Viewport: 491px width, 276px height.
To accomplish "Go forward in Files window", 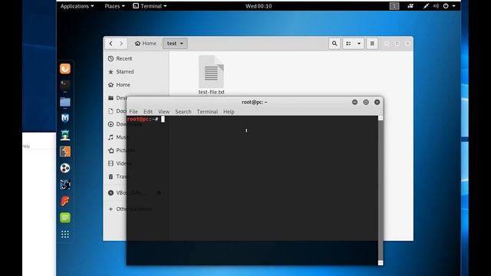I will 121,44.
